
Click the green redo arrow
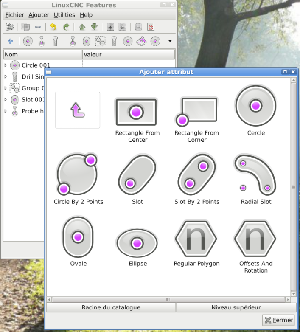pyautogui.click(x=66, y=27)
